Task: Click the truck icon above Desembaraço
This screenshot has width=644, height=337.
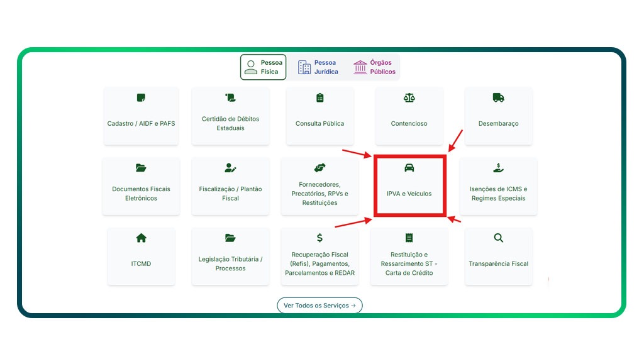Action: [x=498, y=98]
